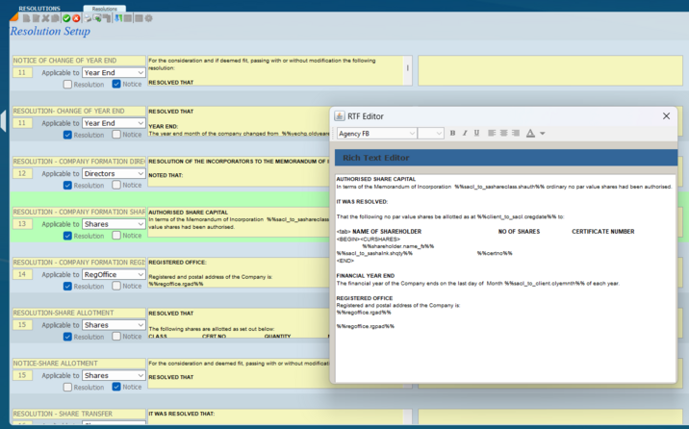Open the font color picker arrow
The height and width of the screenshot is (429, 689).
pos(543,134)
